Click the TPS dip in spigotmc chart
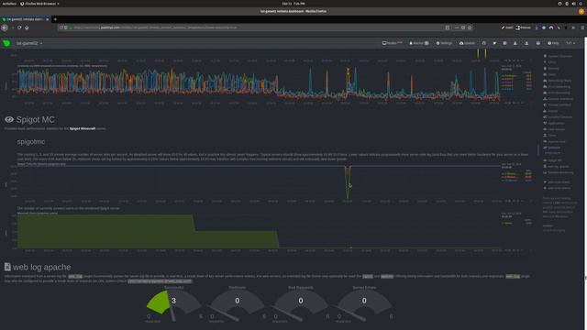Screen dimensions: 587x330 pyautogui.click(x=348, y=182)
